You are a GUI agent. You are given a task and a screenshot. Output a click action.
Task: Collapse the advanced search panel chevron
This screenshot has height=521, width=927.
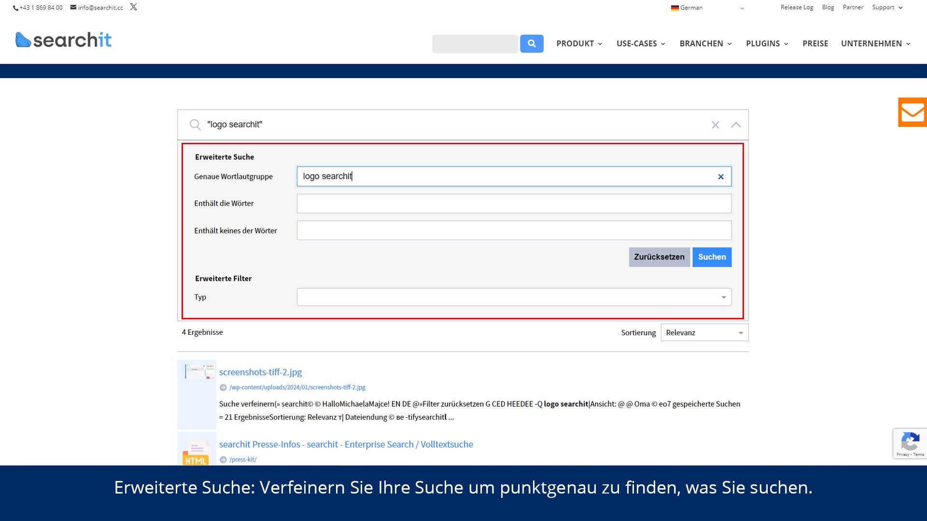point(736,125)
